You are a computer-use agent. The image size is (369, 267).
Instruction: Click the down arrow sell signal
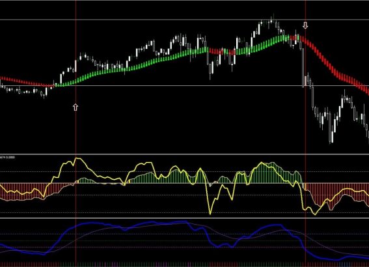(305, 25)
